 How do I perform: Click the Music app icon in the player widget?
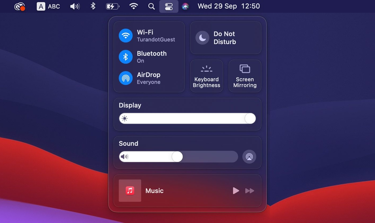pyautogui.click(x=130, y=191)
